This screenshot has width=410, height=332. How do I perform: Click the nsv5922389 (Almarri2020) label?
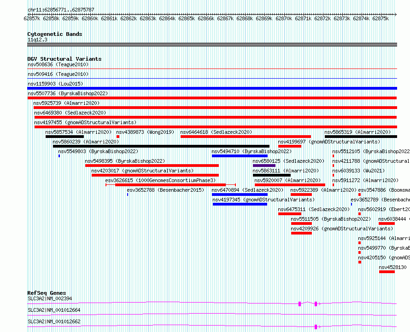pyautogui.click(x=323, y=190)
